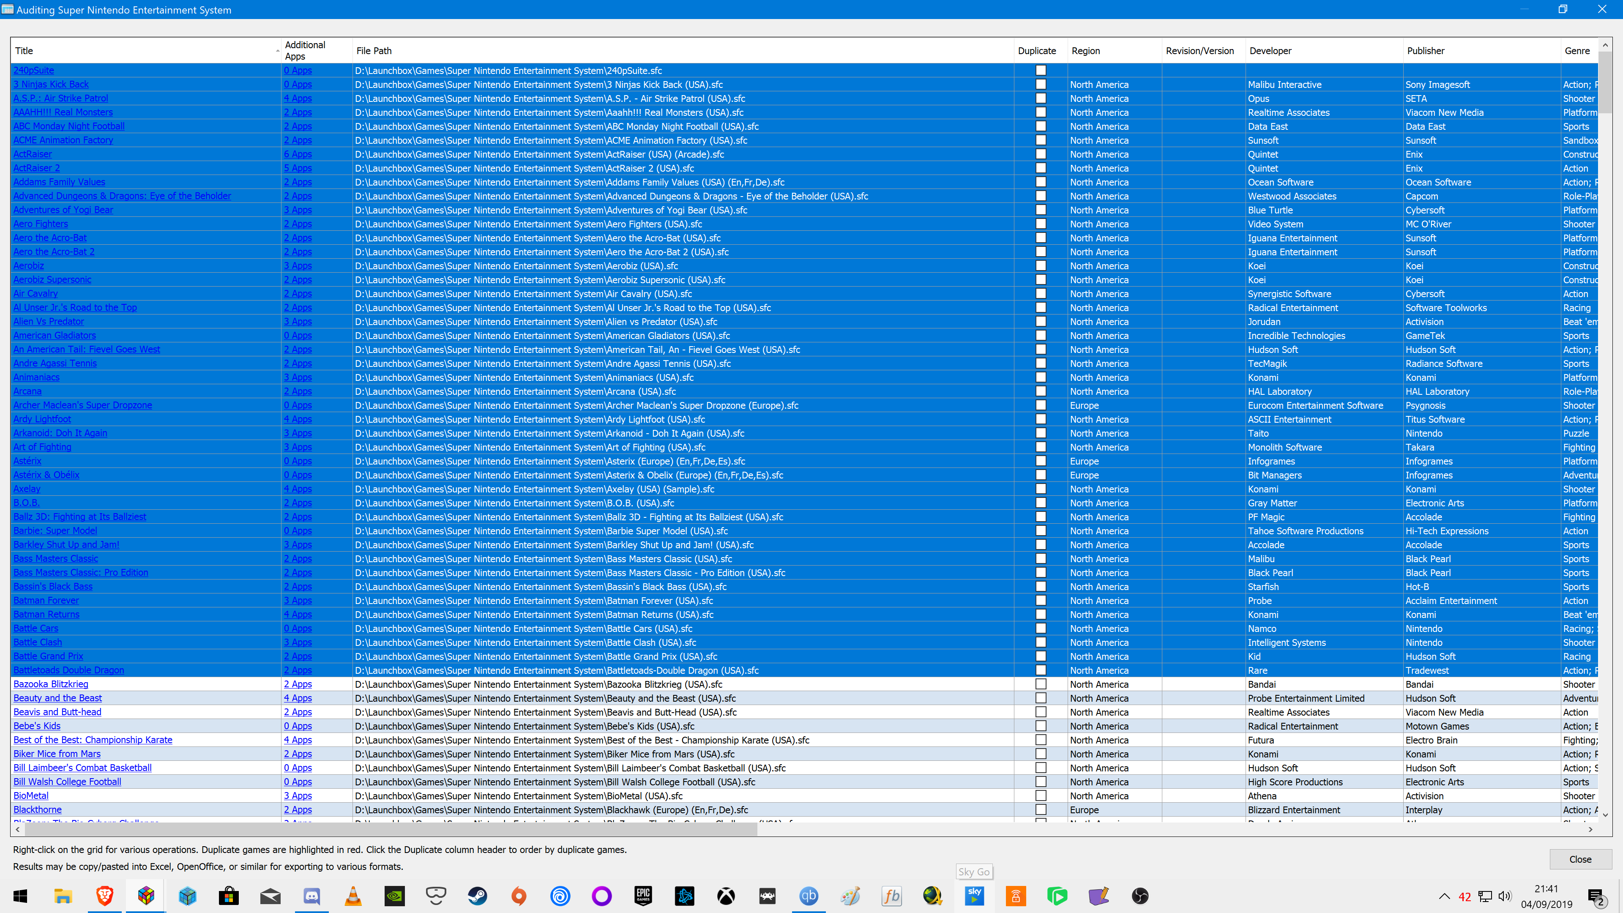Tick Duplicate checkbox for Batman Returns
The height and width of the screenshot is (913, 1623).
(x=1041, y=614)
